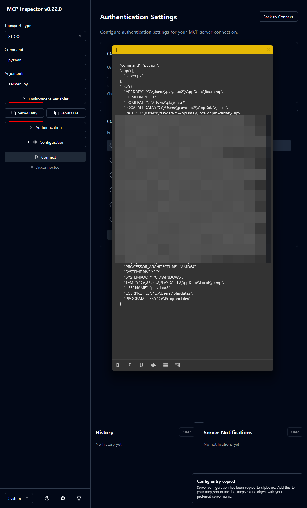
Task: Click the Config entry copied toast notification
Action: [x=247, y=488]
